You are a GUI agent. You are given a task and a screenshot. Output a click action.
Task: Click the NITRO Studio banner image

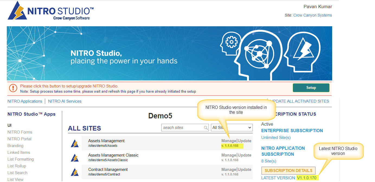(169, 53)
